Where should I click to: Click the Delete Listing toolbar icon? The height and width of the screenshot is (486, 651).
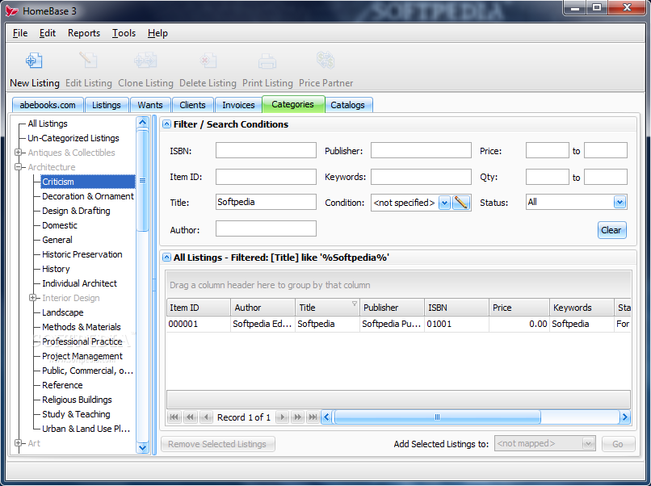[208, 61]
